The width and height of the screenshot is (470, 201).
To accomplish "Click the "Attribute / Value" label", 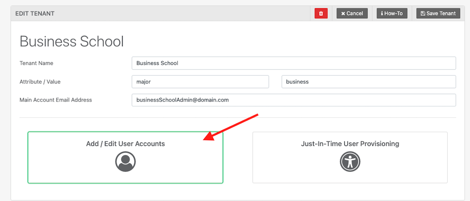I will click(40, 82).
